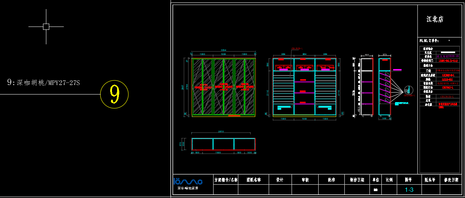This screenshot has height=198, width=465.
Task: Click the 1-3 drawing number text
Action: click(x=409, y=190)
